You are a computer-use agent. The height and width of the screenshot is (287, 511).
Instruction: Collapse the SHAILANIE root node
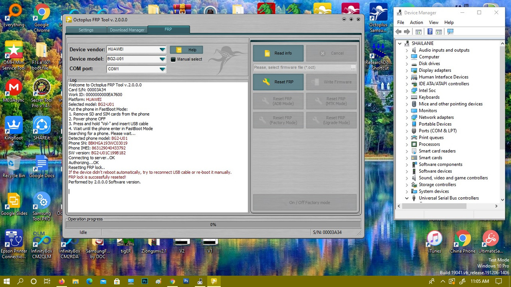click(x=400, y=43)
